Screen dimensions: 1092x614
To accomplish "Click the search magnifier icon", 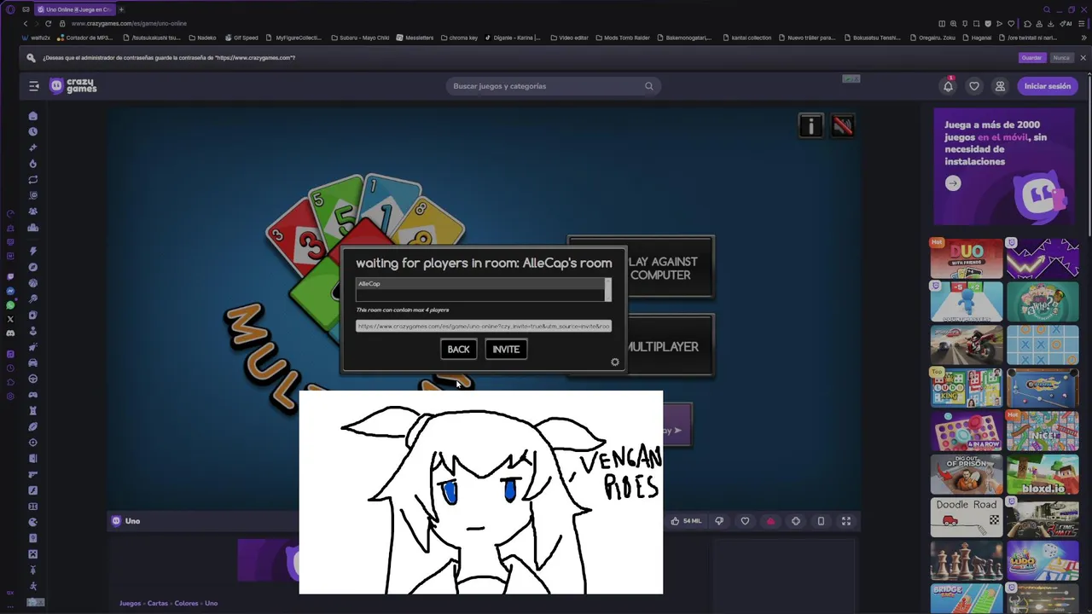I will tap(649, 86).
